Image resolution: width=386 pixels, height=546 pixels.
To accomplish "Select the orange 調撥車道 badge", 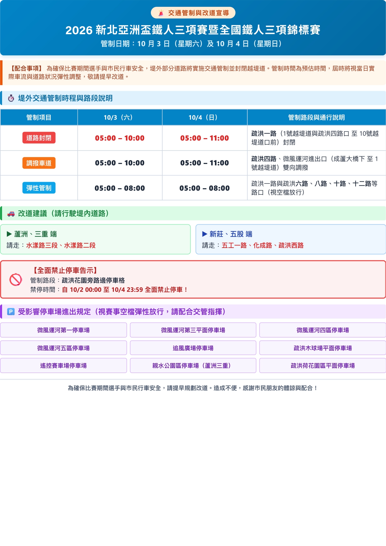I will point(39,163).
